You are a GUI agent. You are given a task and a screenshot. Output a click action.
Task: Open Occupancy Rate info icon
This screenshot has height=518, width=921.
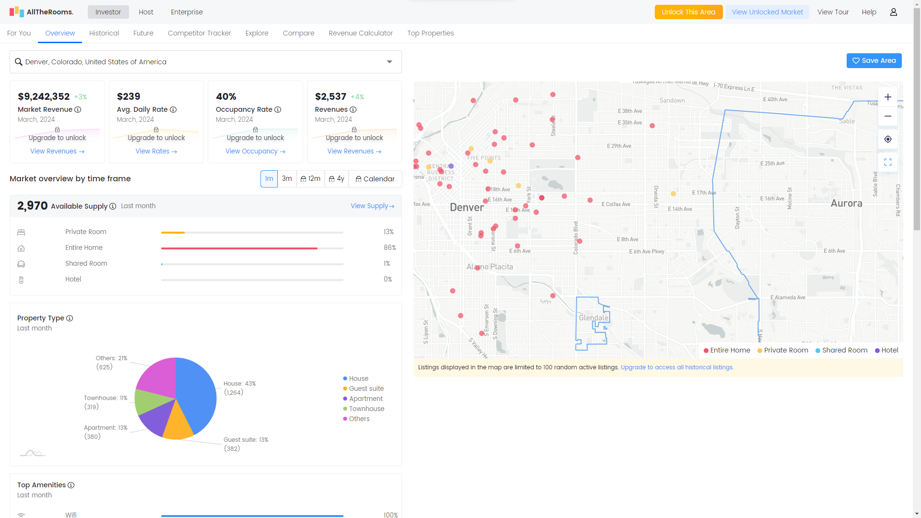pyautogui.click(x=278, y=109)
